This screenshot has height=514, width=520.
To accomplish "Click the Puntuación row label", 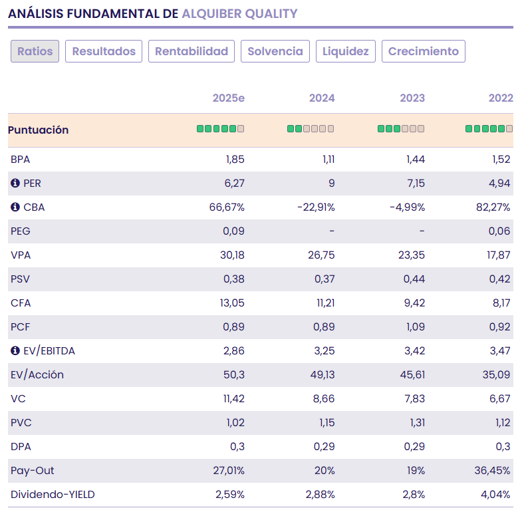I will click(39, 130).
